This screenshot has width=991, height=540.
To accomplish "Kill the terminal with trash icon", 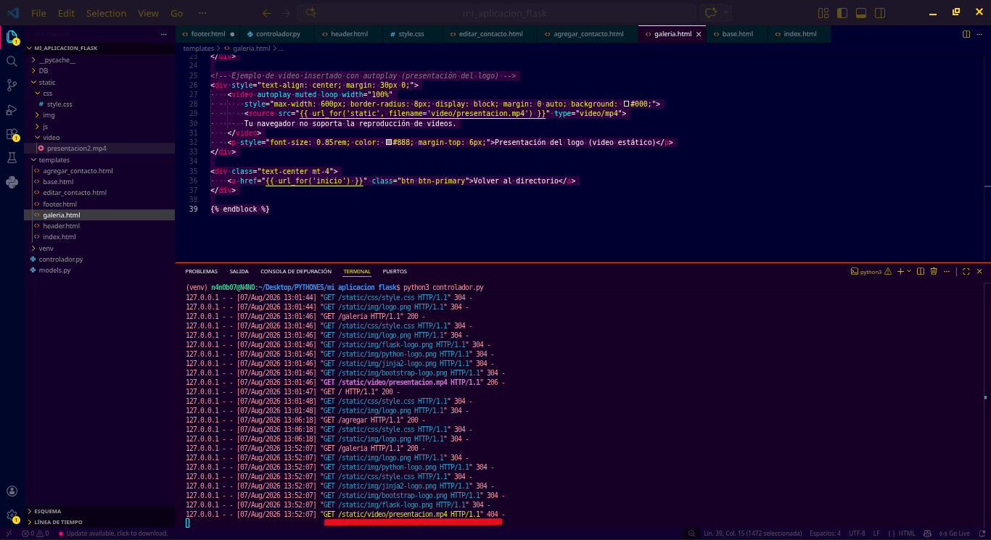I will (934, 271).
